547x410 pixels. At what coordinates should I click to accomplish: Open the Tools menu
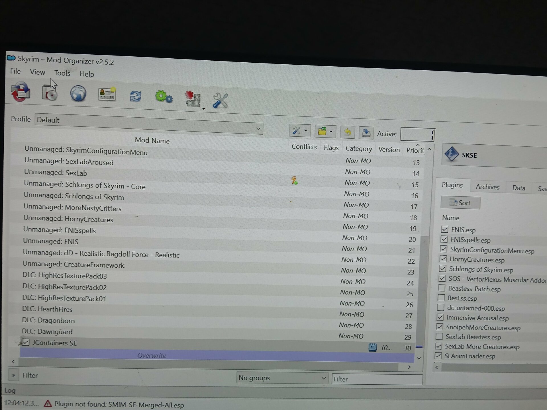[62, 73]
